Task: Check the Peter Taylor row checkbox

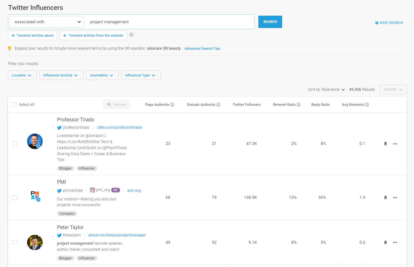Action: (x=15, y=242)
